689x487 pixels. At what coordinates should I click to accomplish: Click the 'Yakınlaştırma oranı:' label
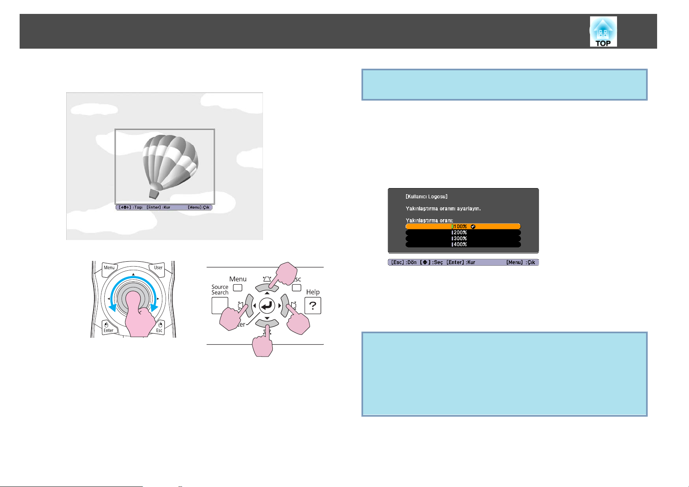(x=429, y=220)
